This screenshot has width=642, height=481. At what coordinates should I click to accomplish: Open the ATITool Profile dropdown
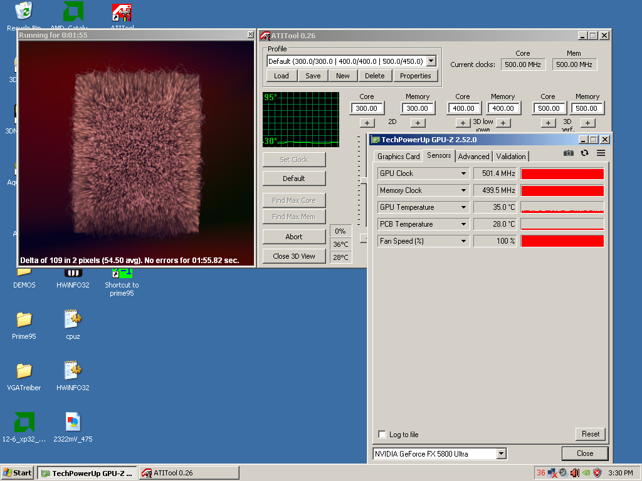click(x=431, y=61)
